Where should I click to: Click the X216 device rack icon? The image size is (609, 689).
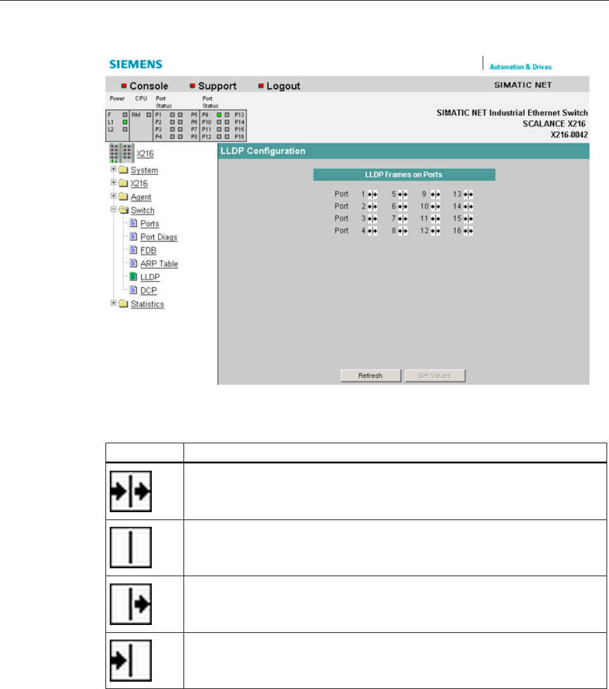[x=121, y=152]
